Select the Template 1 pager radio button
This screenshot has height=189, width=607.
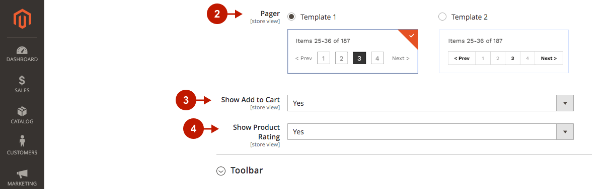click(x=291, y=17)
